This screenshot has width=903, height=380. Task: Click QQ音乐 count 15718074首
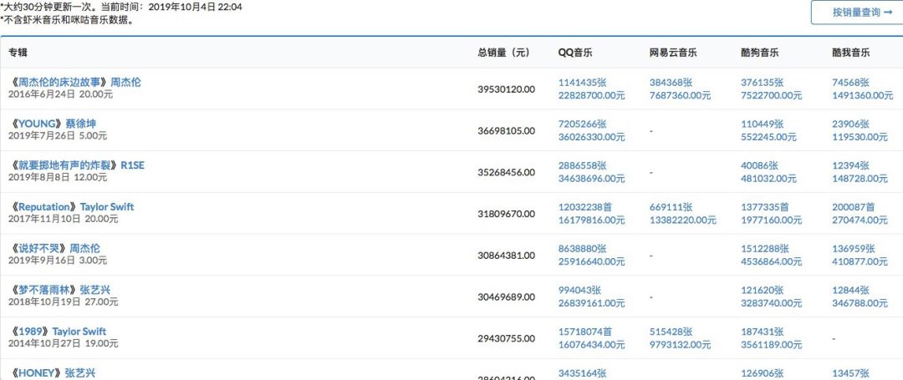point(585,331)
